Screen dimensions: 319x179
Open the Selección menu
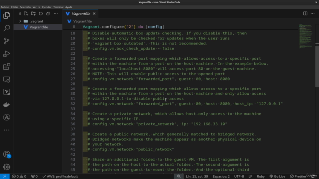point(25,7)
